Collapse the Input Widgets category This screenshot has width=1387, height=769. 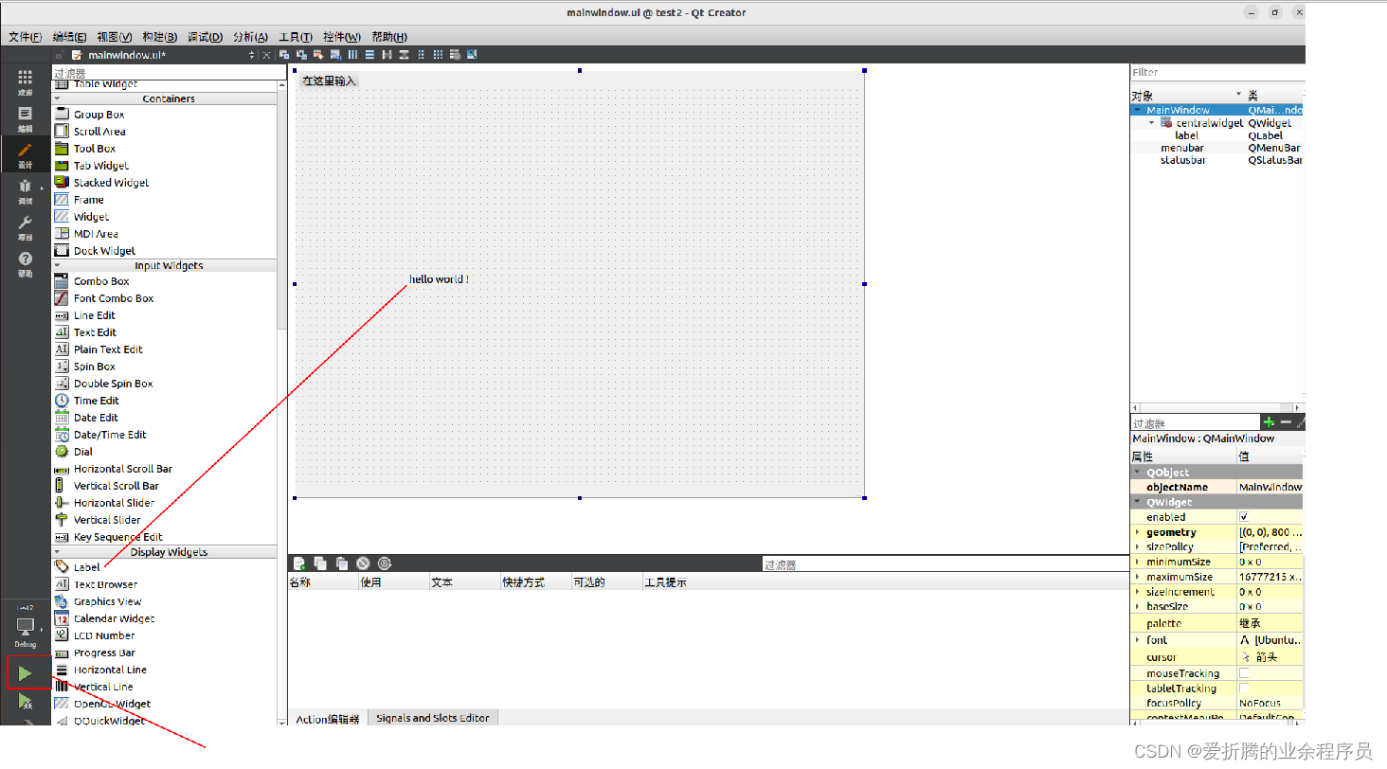[x=57, y=266]
